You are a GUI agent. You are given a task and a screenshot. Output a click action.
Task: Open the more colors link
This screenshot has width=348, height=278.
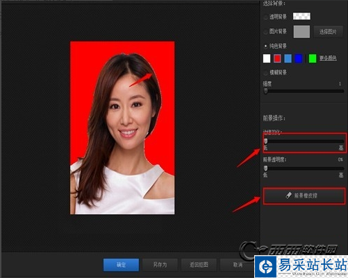point(328,58)
